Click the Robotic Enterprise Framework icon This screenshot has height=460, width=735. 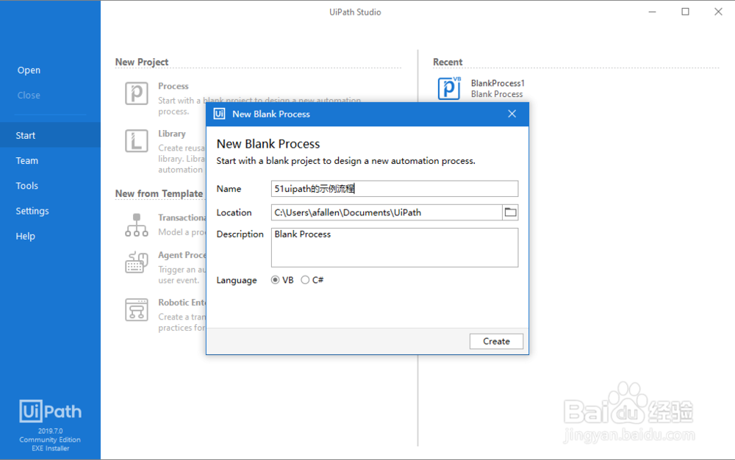[x=137, y=309]
